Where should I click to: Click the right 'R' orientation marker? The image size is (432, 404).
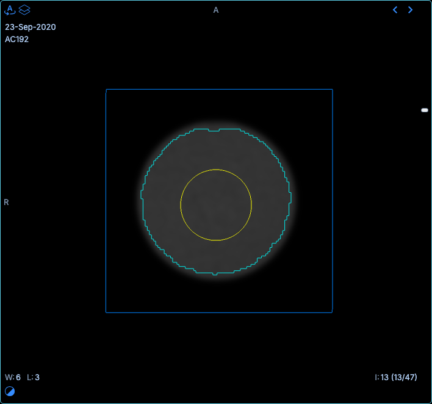6,203
